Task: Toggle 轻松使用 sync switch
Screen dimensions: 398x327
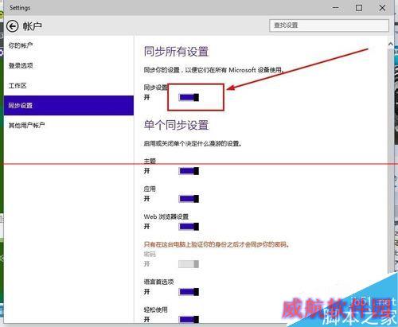Action: click(189, 319)
